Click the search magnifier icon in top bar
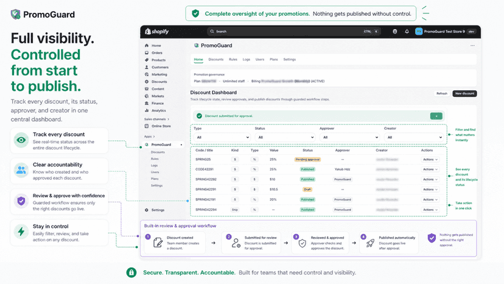The width and height of the screenshot is (504, 284). [212, 32]
